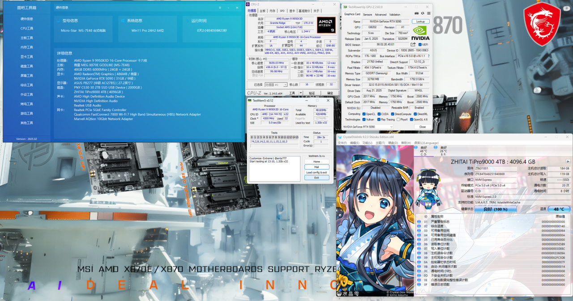Click the 图吧工具箱 menu icon in title bar
The height and width of the screenshot is (301, 573).
click(219, 8)
